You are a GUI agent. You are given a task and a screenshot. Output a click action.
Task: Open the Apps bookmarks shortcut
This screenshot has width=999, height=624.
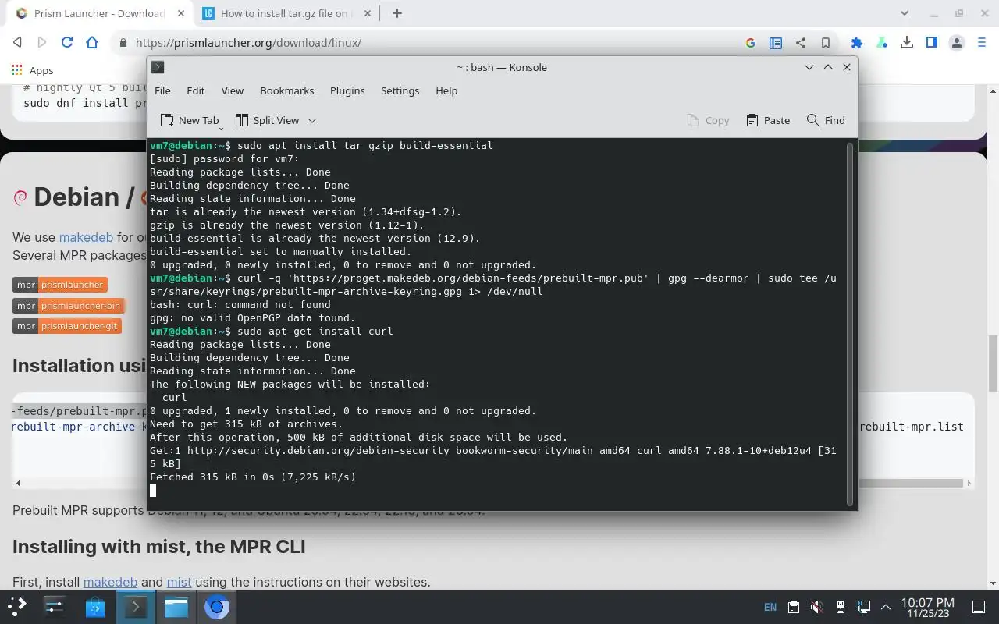(x=32, y=70)
